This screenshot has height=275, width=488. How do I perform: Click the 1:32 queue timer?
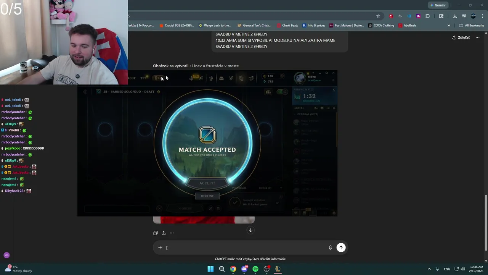[309, 96]
